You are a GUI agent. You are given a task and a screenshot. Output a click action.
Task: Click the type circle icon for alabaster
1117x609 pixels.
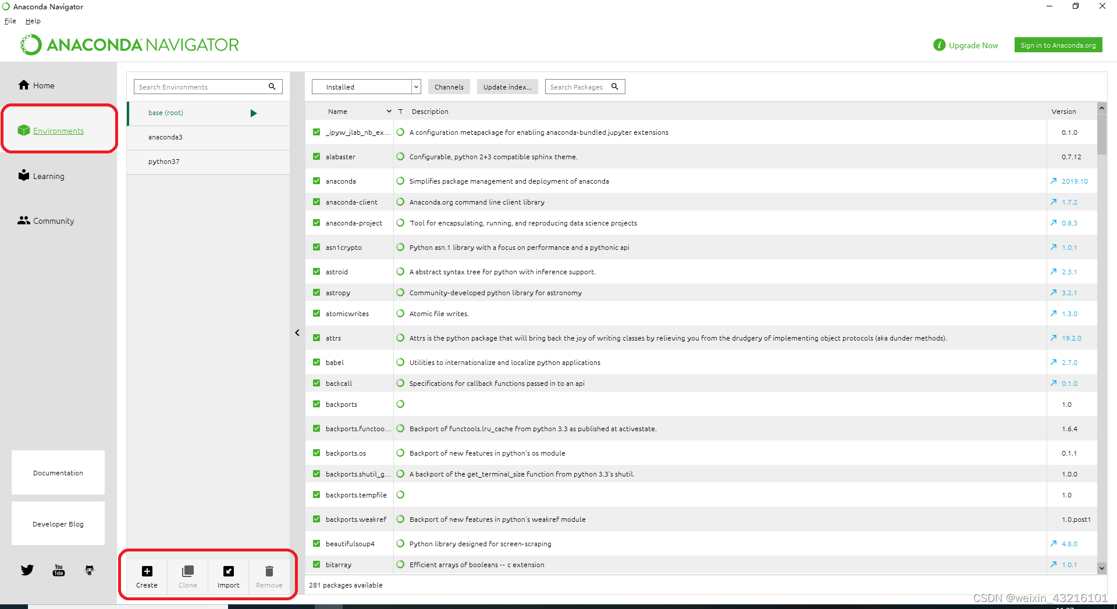click(x=400, y=157)
